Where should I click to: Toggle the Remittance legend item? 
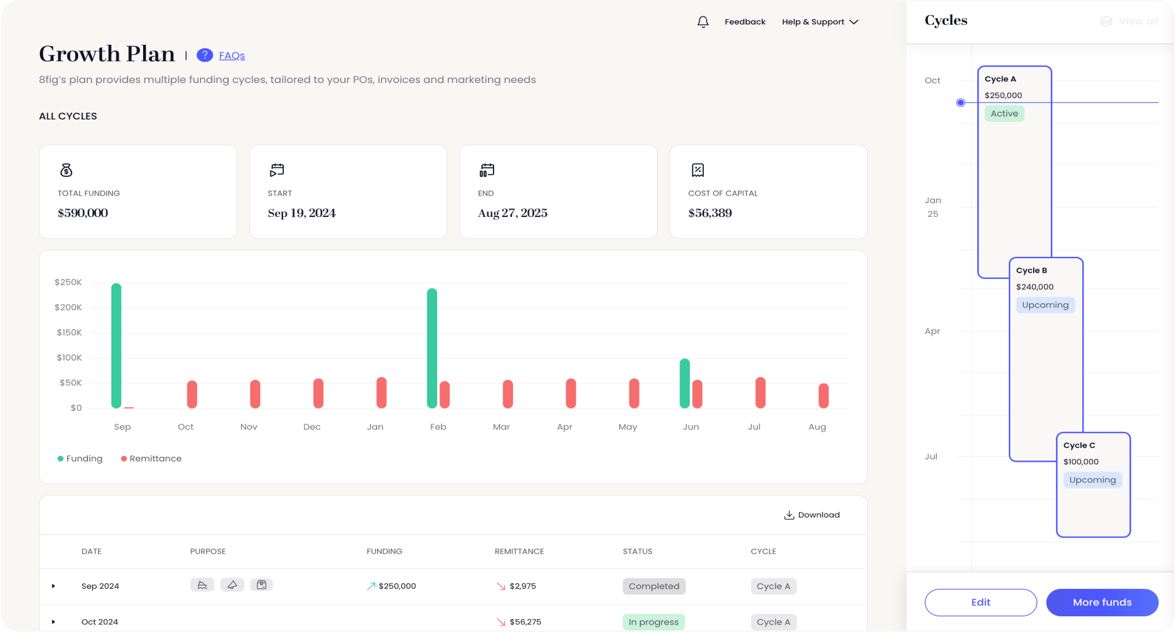[151, 459]
